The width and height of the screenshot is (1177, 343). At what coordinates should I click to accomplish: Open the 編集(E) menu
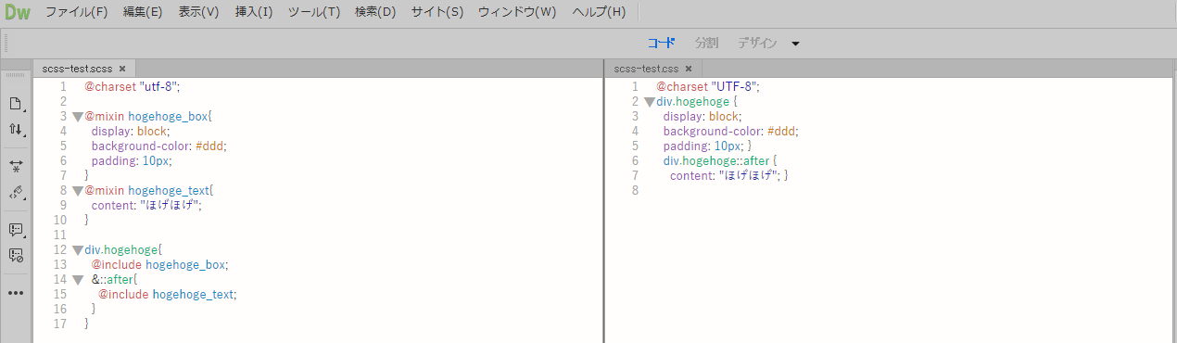(143, 13)
